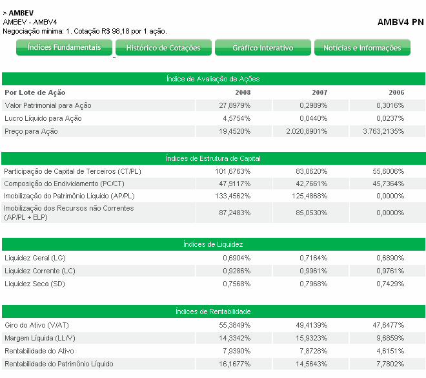This screenshot has width=426, height=378.
Task: Select the 2006 column header
Action: (x=397, y=92)
